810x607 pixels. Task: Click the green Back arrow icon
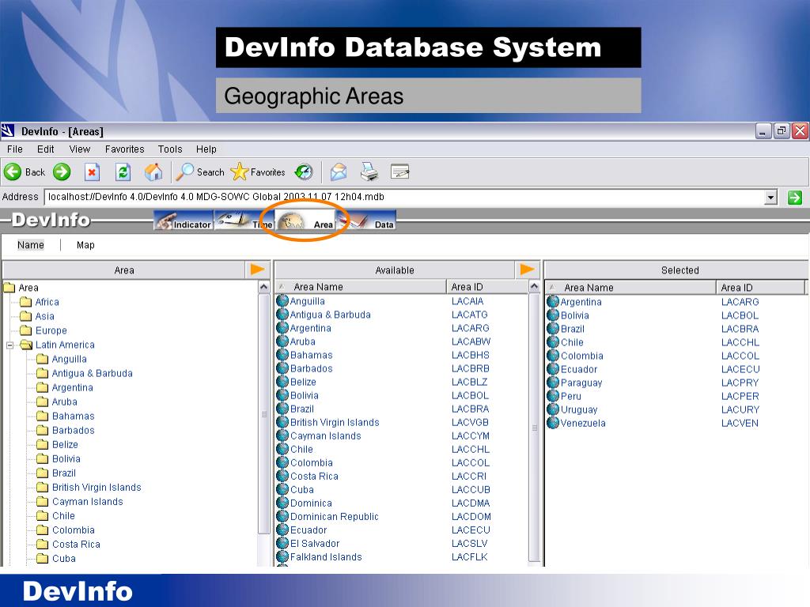coord(13,172)
